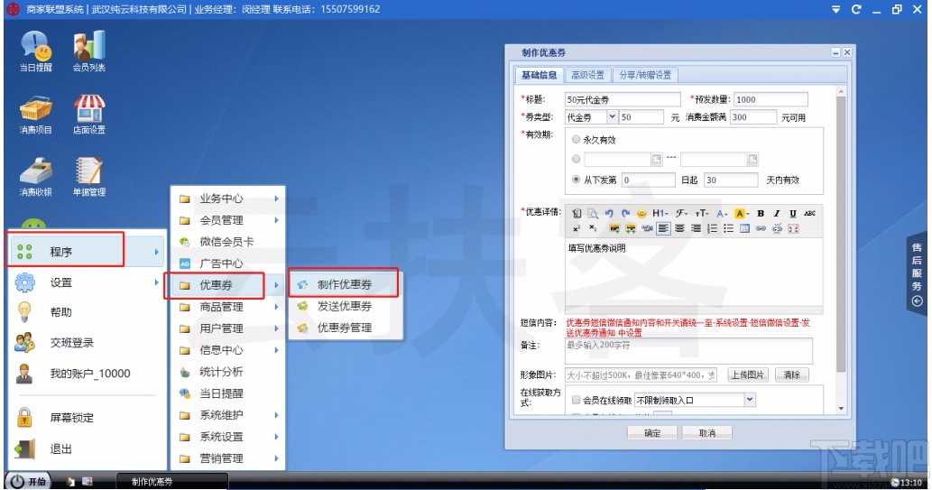
Task: Select the date range radio option
Action: [576, 159]
